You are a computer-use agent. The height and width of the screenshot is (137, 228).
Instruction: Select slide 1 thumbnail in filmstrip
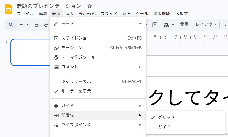[x=30, y=52]
